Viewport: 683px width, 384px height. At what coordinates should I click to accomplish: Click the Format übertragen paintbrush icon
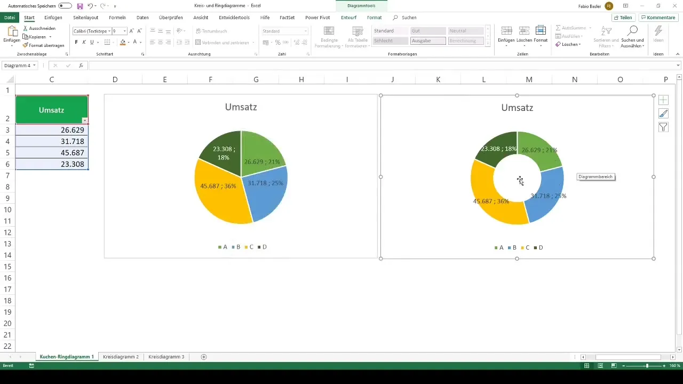(26, 45)
